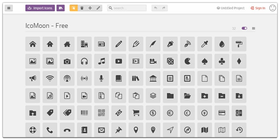Viewport: 280px width, 140px height.
Task: Open the icon library button
Action: coord(60,8)
